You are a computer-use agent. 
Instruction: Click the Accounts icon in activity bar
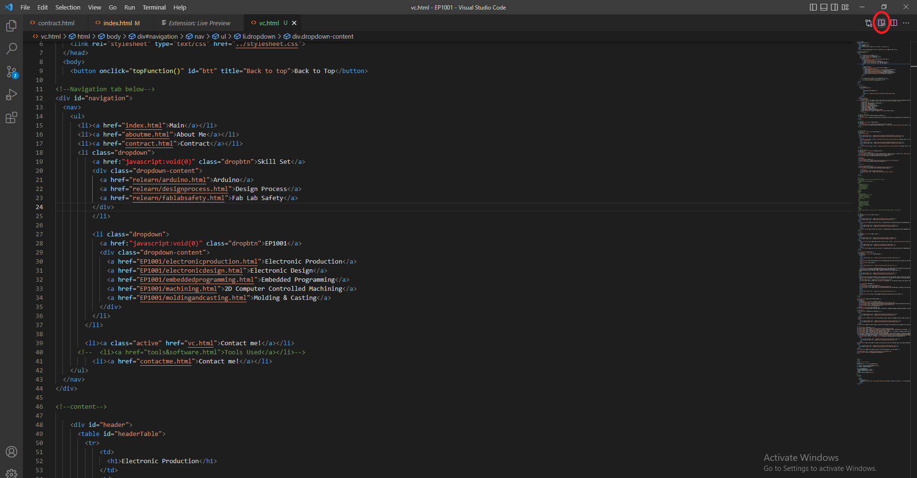coord(11,452)
